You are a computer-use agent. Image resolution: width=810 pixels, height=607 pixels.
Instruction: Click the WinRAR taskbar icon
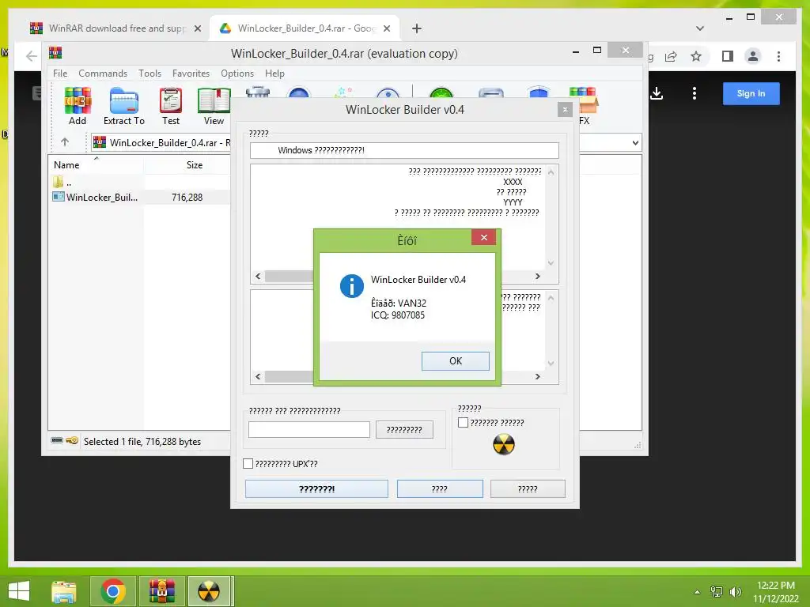[161, 591]
